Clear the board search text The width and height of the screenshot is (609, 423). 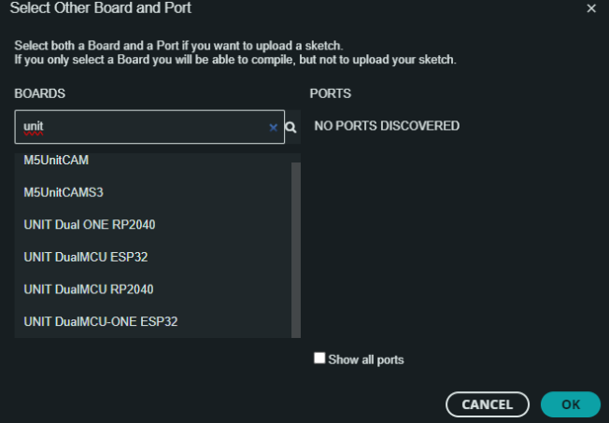[274, 127]
